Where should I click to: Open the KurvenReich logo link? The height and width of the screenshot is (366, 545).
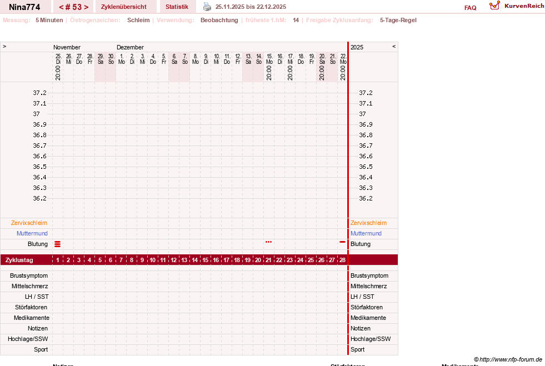pos(517,6)
